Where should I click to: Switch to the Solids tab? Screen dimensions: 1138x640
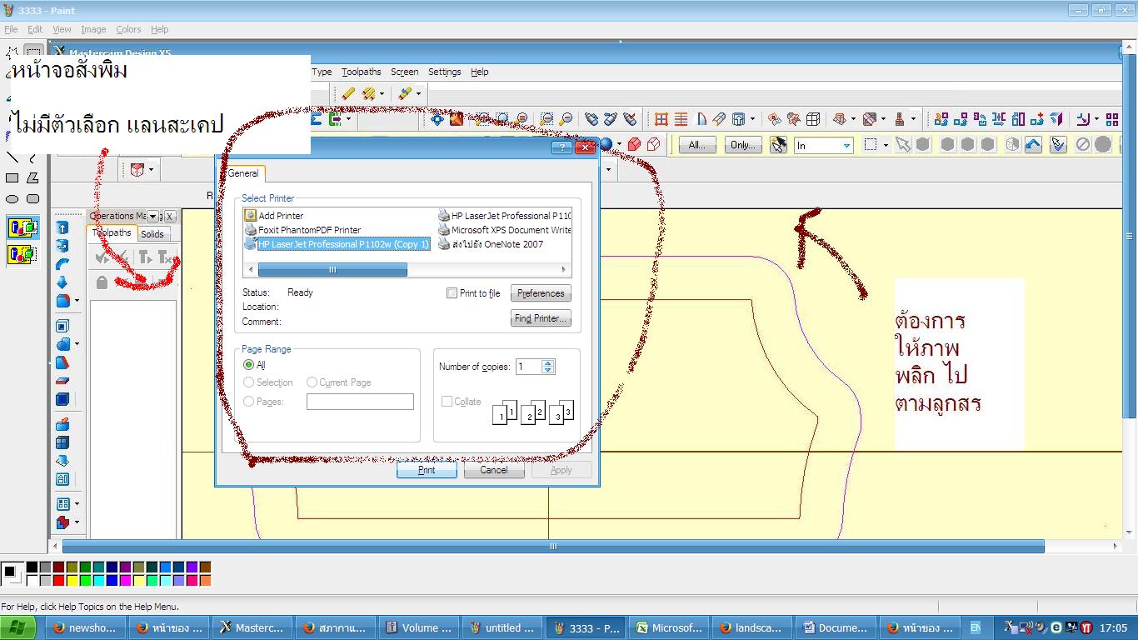(x=152, y=234)
